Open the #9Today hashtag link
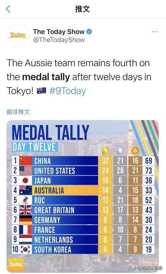The width and height of the screenshot is (166, 274). point(67,91)
